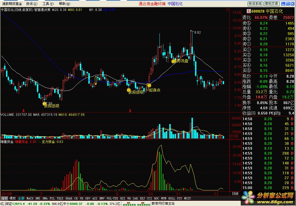Select the RSI indicator tab
The height and width of the screenshot is (206, 296).
pos(123,198)
